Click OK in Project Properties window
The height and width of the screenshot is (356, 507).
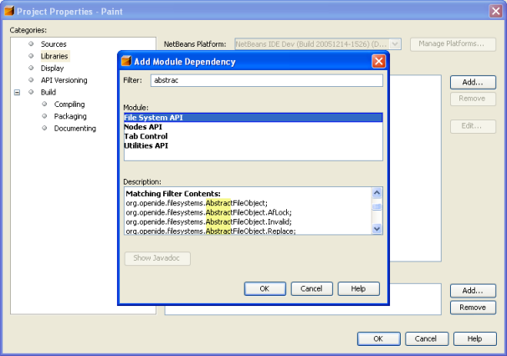379,339
